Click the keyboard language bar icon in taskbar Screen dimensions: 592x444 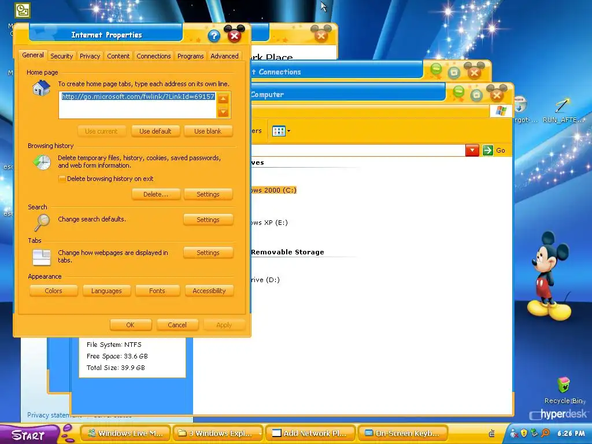click(x=491, y=434)
